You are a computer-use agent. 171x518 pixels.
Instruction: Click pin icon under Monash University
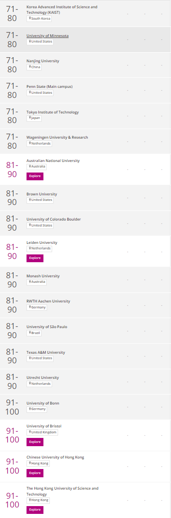click(x=30, y=282)
